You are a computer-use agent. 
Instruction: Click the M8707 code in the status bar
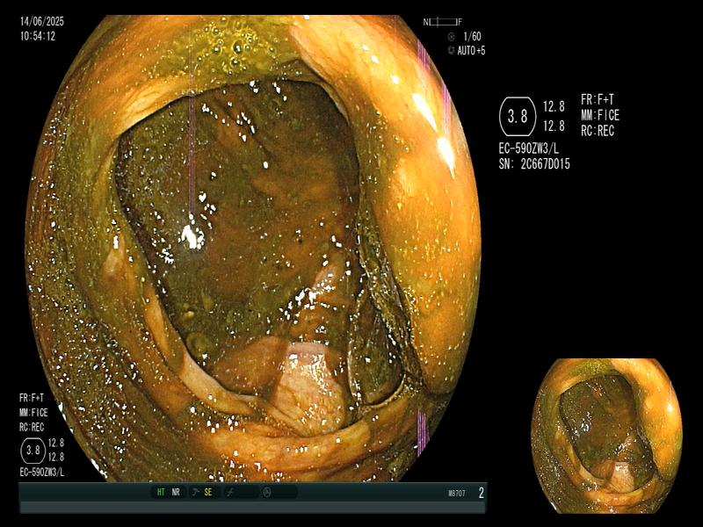[457, 494]
